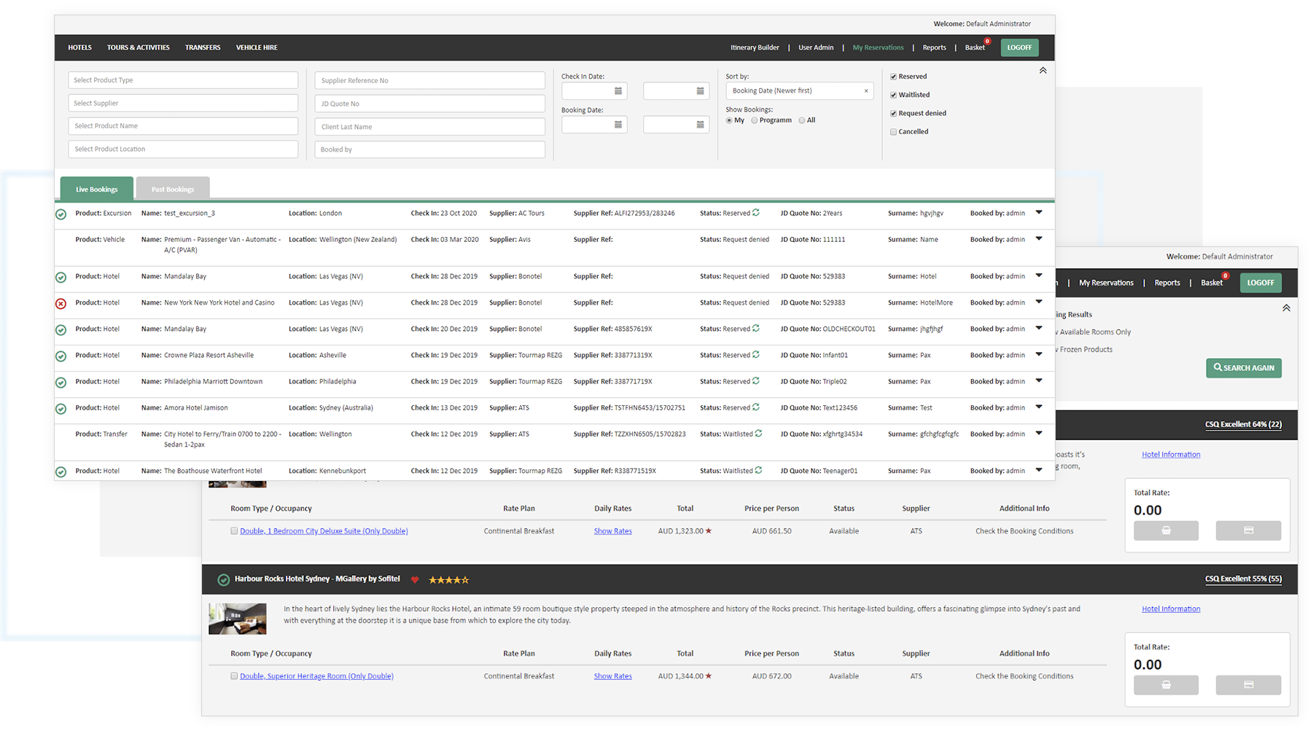Open first Booking Date calendar picker
The image size is (1316, 731).
618,125
